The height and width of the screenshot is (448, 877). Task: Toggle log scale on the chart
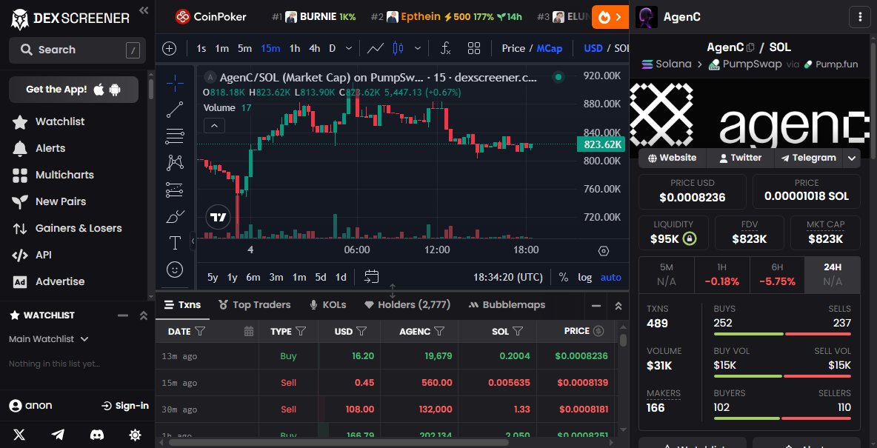point(585,277)
